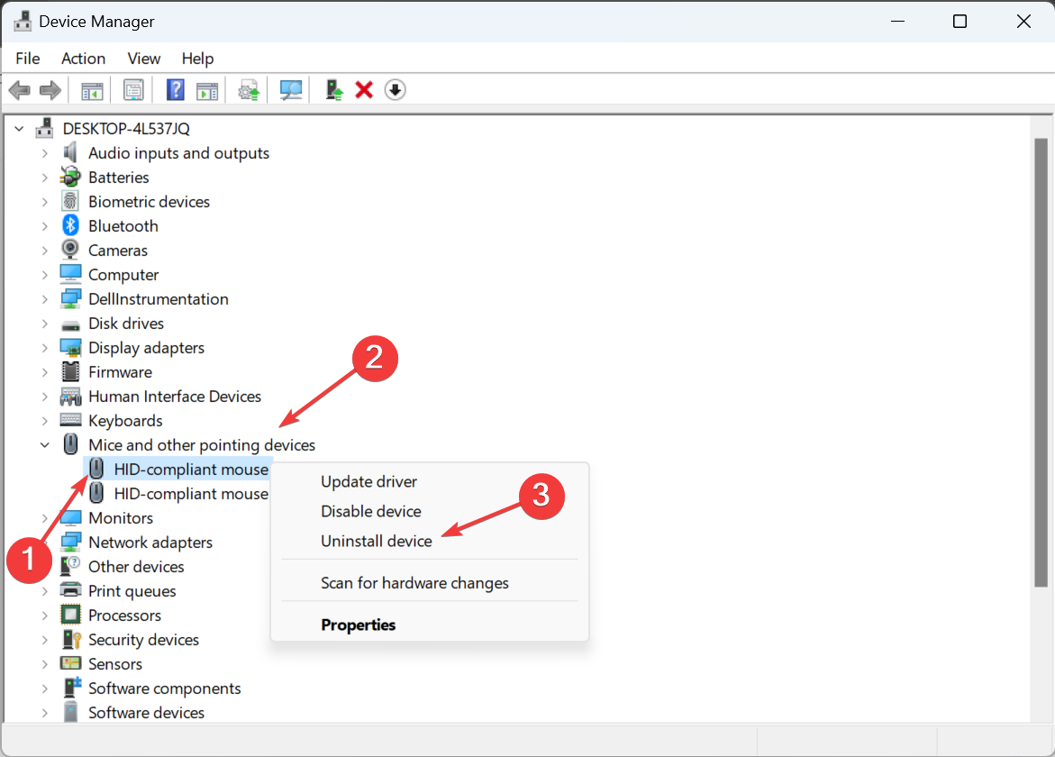This screenshot has width=1055, height=757.
Task: Select the Monitors entry
Action: [x=121, y=518]
